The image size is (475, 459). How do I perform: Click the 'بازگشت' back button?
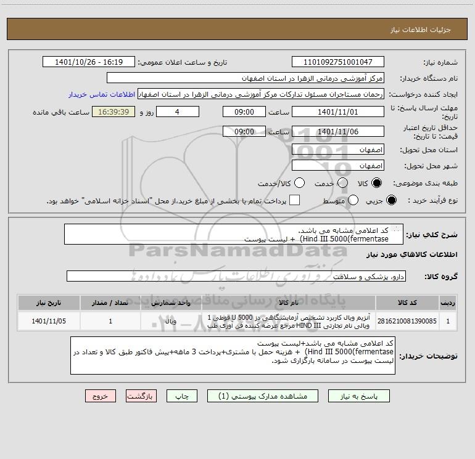tap(141, 396)
